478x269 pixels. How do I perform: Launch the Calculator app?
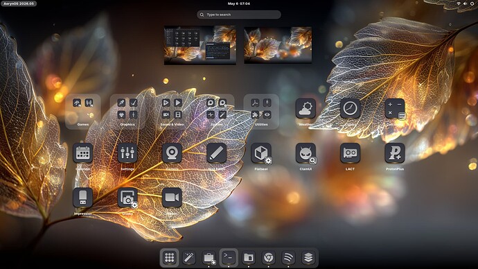coord(394,109)
